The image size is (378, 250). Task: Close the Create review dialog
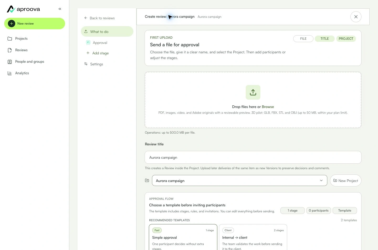(x=356, y=17)
